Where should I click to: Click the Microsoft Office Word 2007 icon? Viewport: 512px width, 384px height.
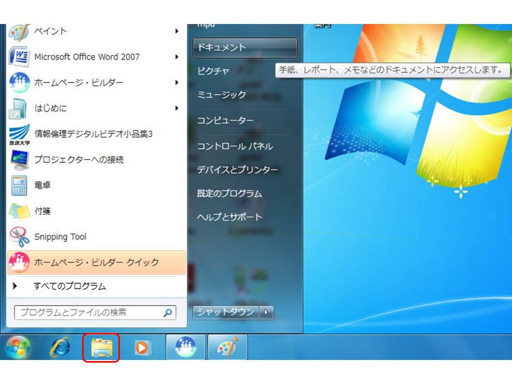click(19, 57)
